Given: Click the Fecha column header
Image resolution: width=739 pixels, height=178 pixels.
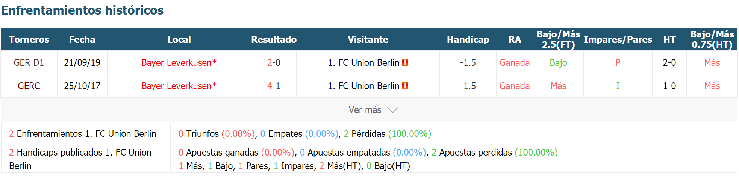Looking at the screenshot, I should (x=82, y=39).
